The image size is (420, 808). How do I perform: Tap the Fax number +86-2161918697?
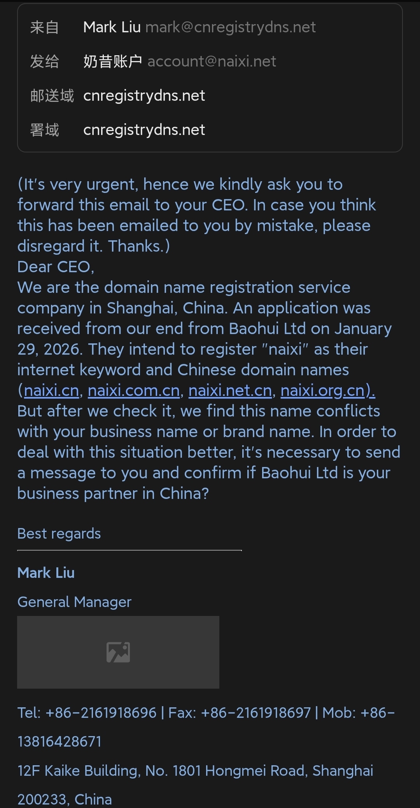[x=256, y=713]
